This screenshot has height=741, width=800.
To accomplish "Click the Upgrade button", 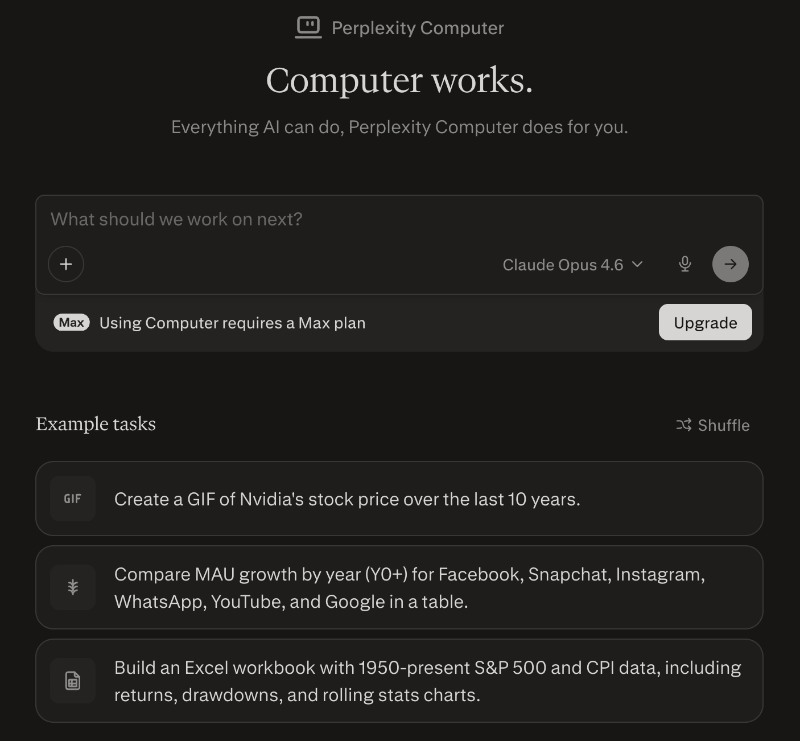I will pyautogui.click(x=705, y=323).
